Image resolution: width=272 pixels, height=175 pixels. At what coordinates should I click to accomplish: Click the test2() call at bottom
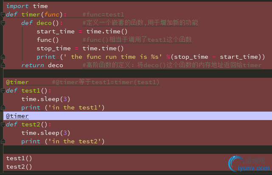pos(19,167)
